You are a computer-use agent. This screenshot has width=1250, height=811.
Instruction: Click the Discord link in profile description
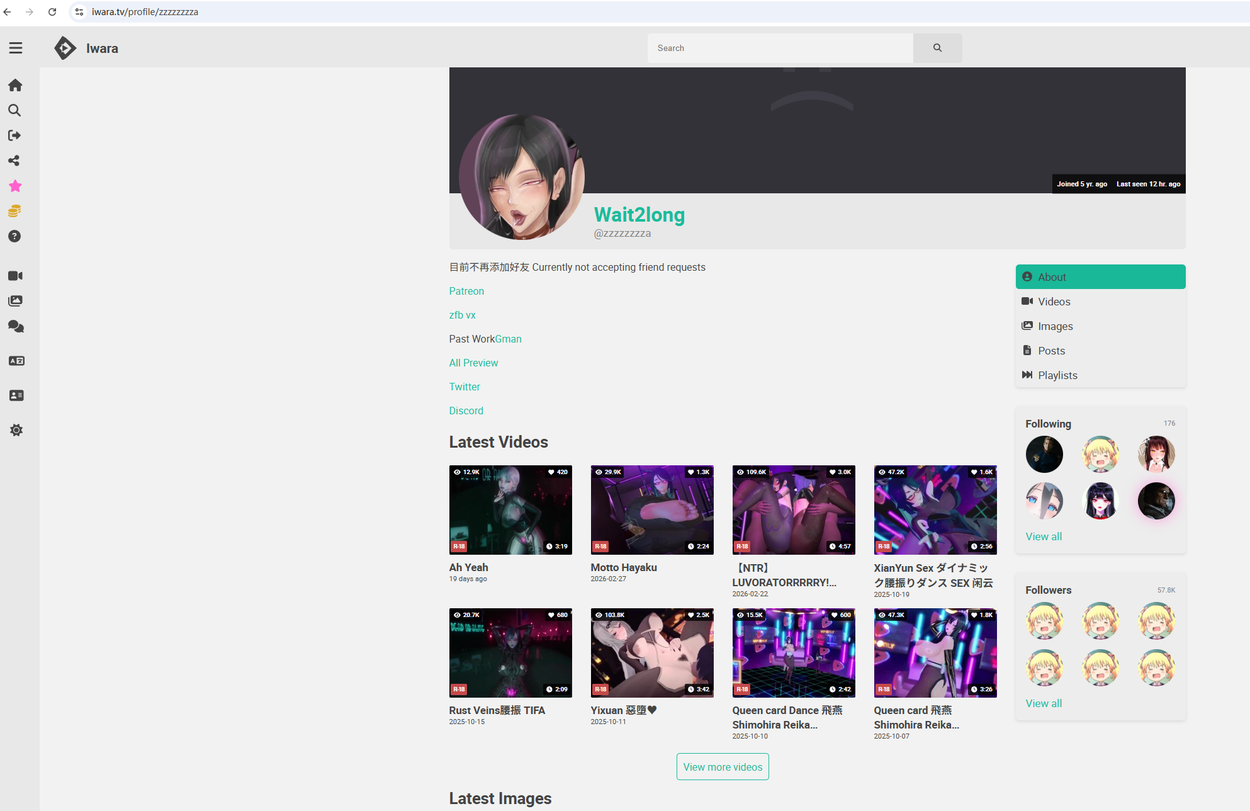466,411
